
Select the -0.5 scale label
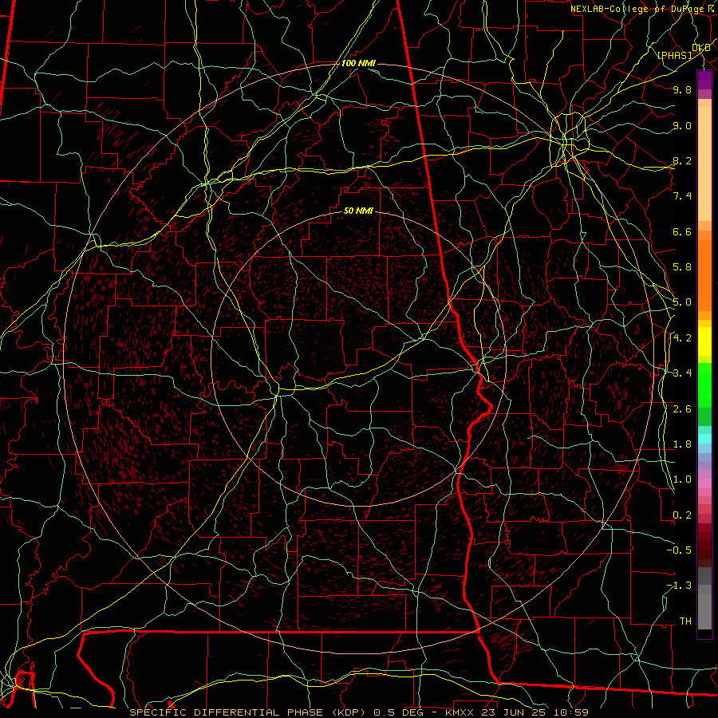click(679, 550)
